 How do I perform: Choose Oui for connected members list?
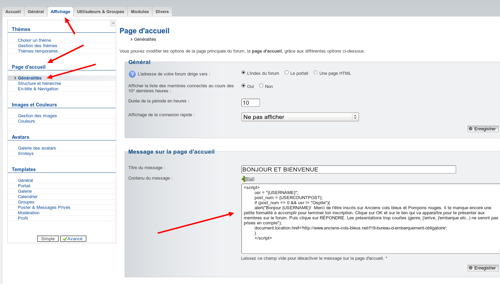243,86
